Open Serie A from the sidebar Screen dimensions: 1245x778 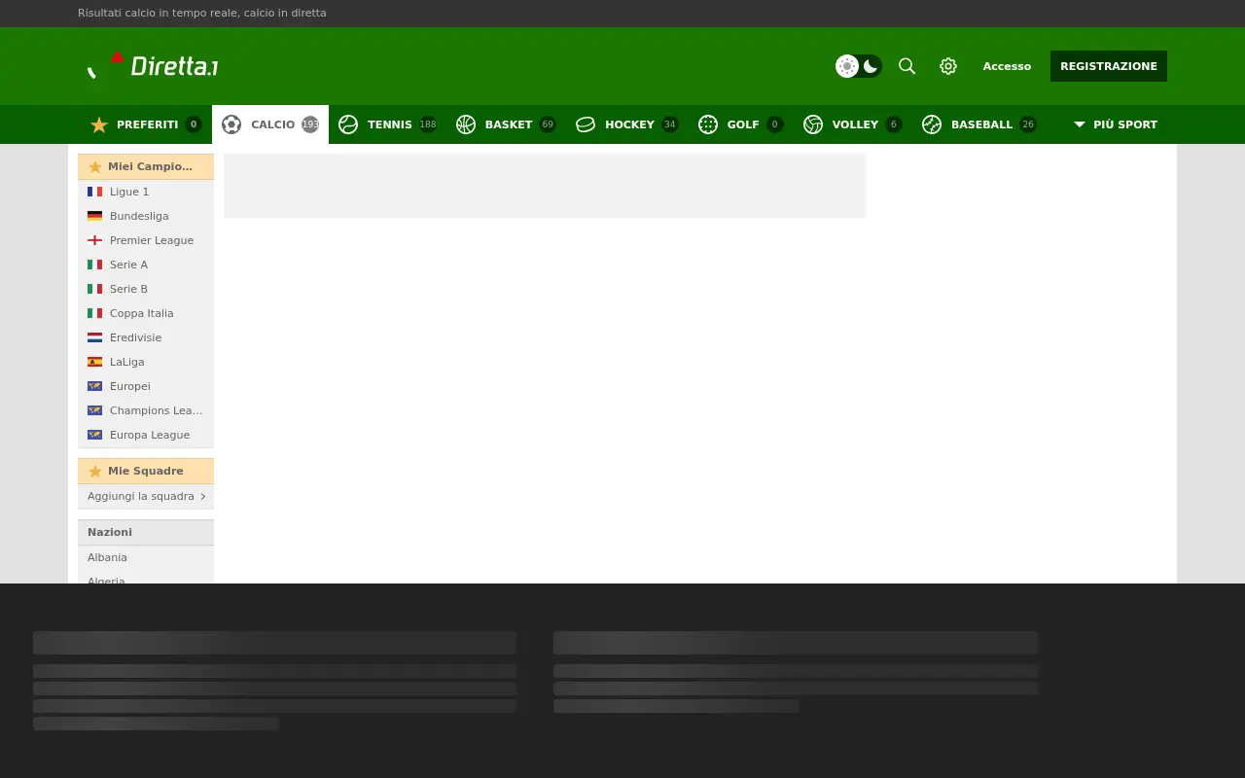tap(146, 265)
